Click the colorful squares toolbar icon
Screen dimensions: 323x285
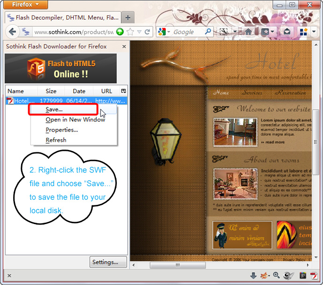coord(303,32)
